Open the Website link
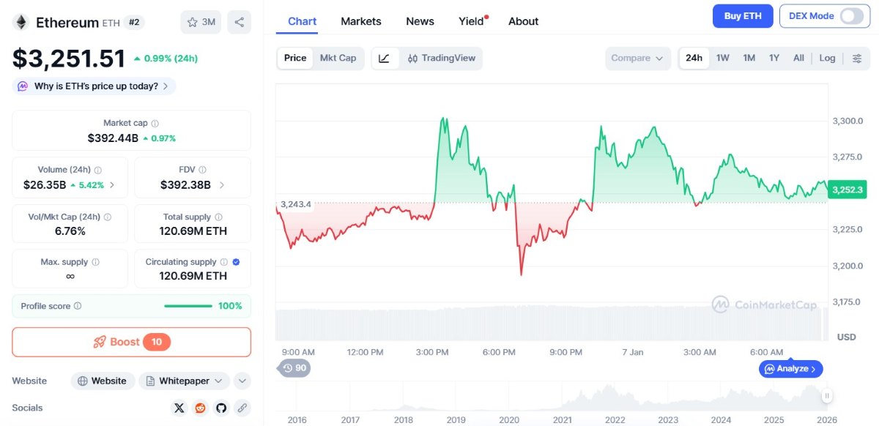 coord(103,381)
